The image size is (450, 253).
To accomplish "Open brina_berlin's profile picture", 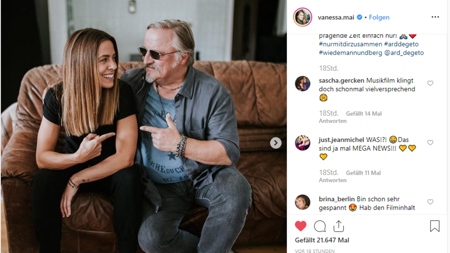I will 302,202.
